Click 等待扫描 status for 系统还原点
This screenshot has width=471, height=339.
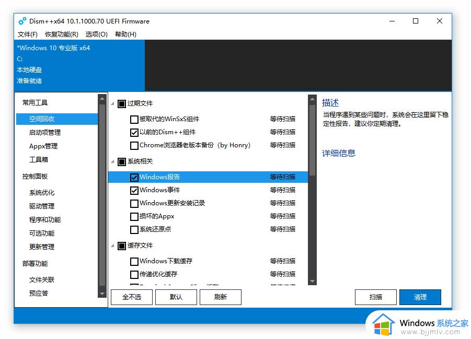(x=282, y=229)
